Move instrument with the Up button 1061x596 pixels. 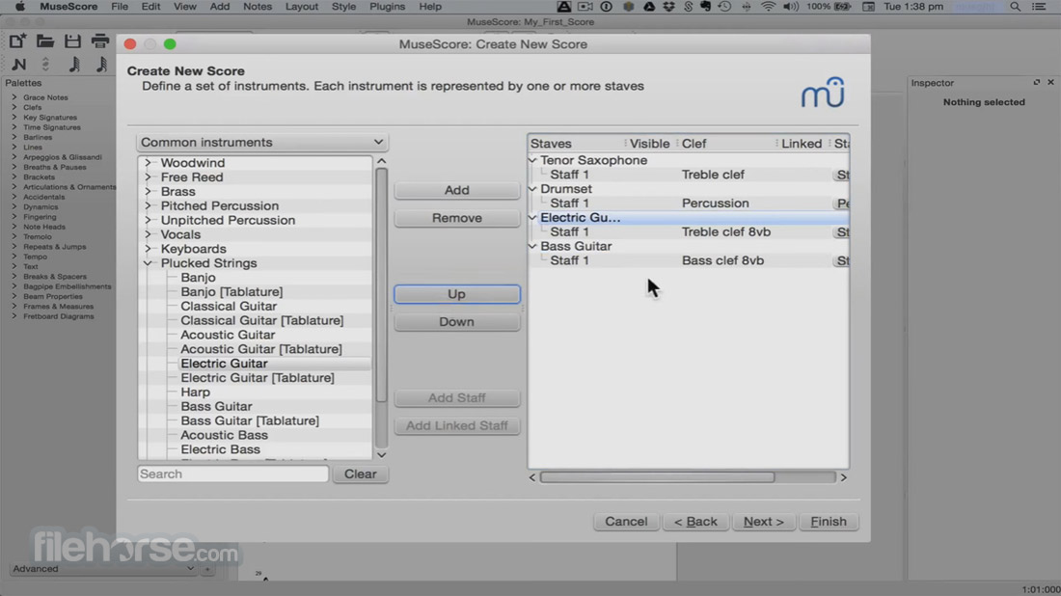pos(457,294)
